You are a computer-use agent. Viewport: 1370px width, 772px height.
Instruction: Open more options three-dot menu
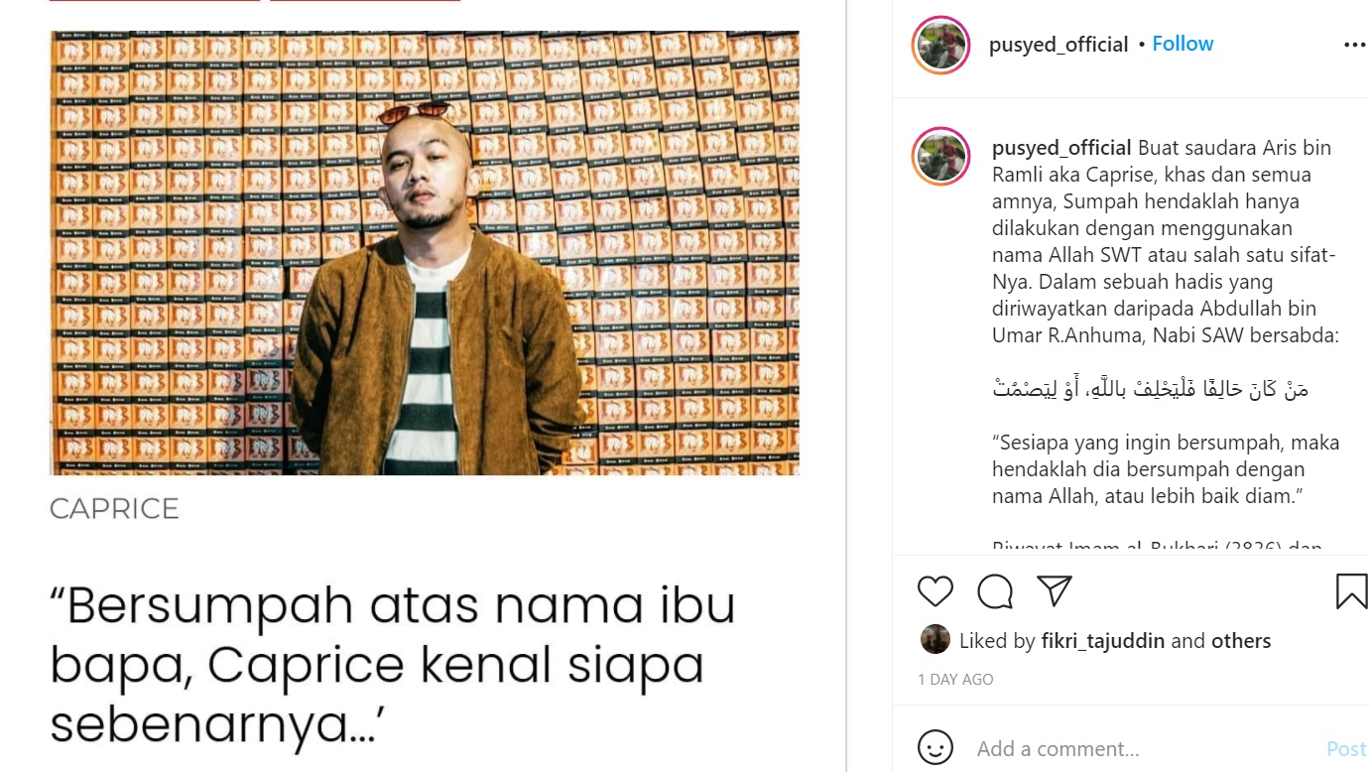click(x=1354, y=45)
